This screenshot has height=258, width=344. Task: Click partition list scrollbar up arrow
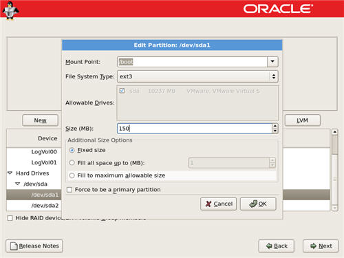point(335,132)
